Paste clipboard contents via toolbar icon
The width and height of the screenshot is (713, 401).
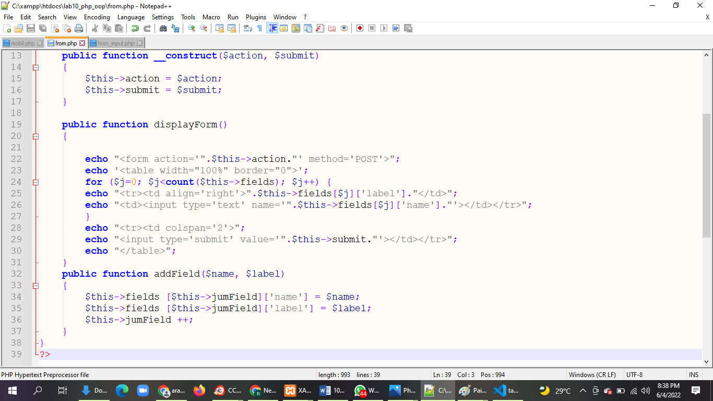[118, 28]
